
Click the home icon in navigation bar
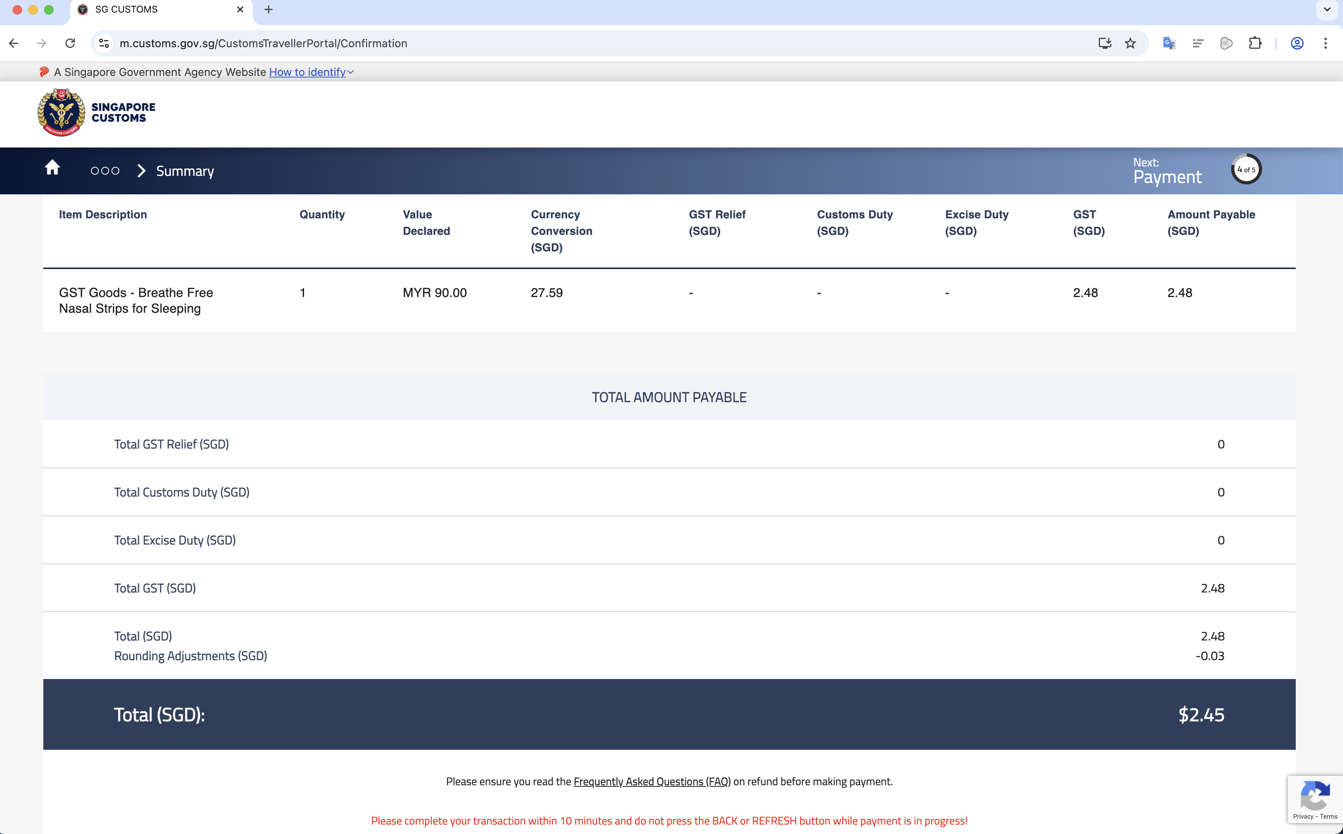tap(52, 168)
